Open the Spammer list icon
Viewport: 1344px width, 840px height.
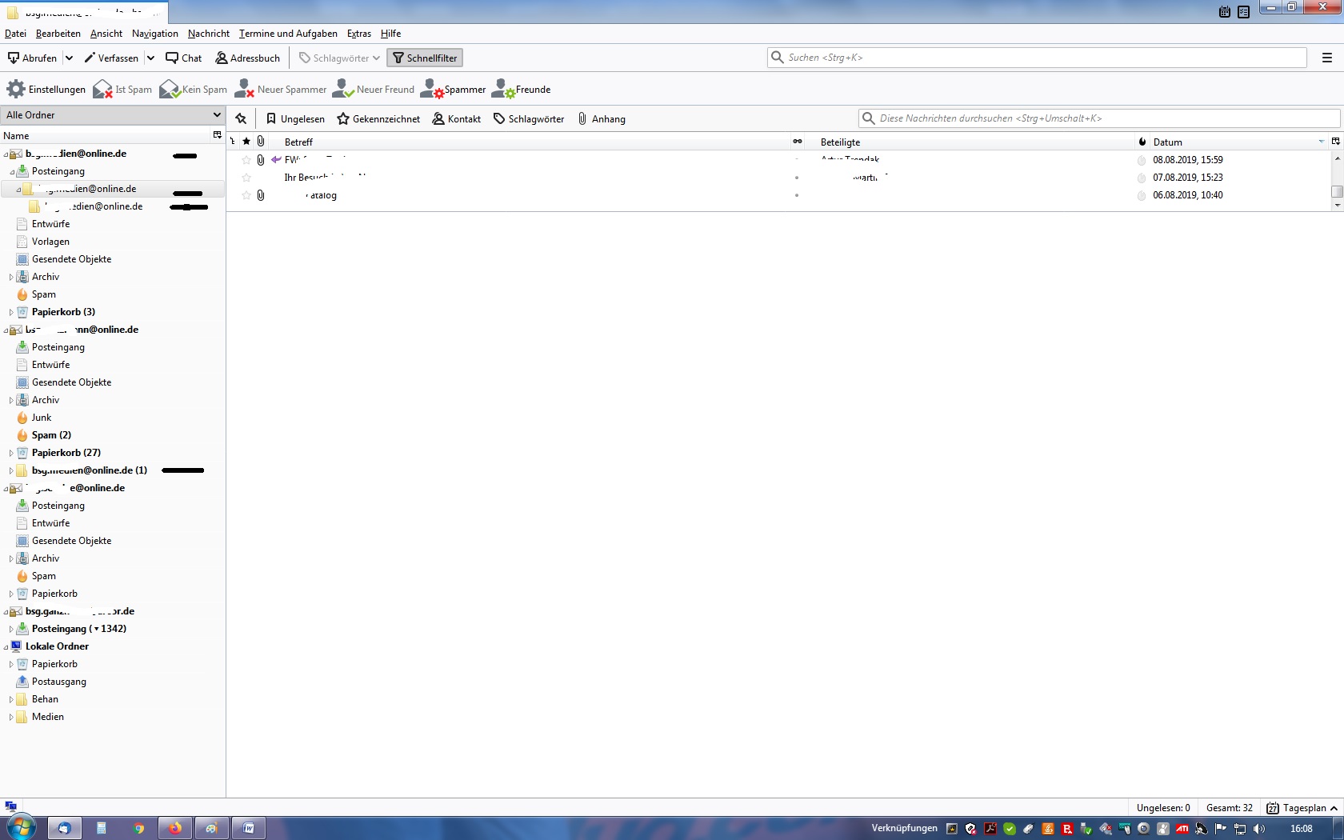[x=432, y=89]
